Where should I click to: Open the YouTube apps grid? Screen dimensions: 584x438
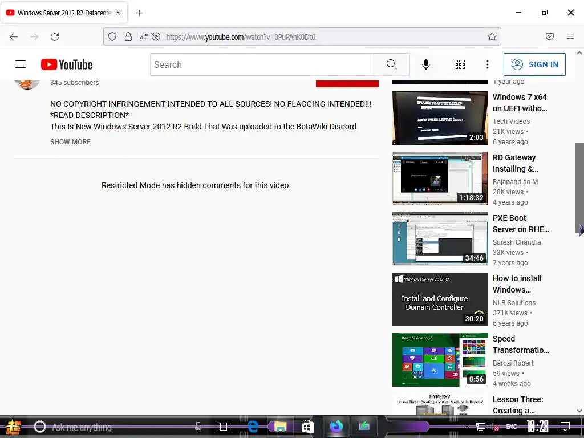460,64
